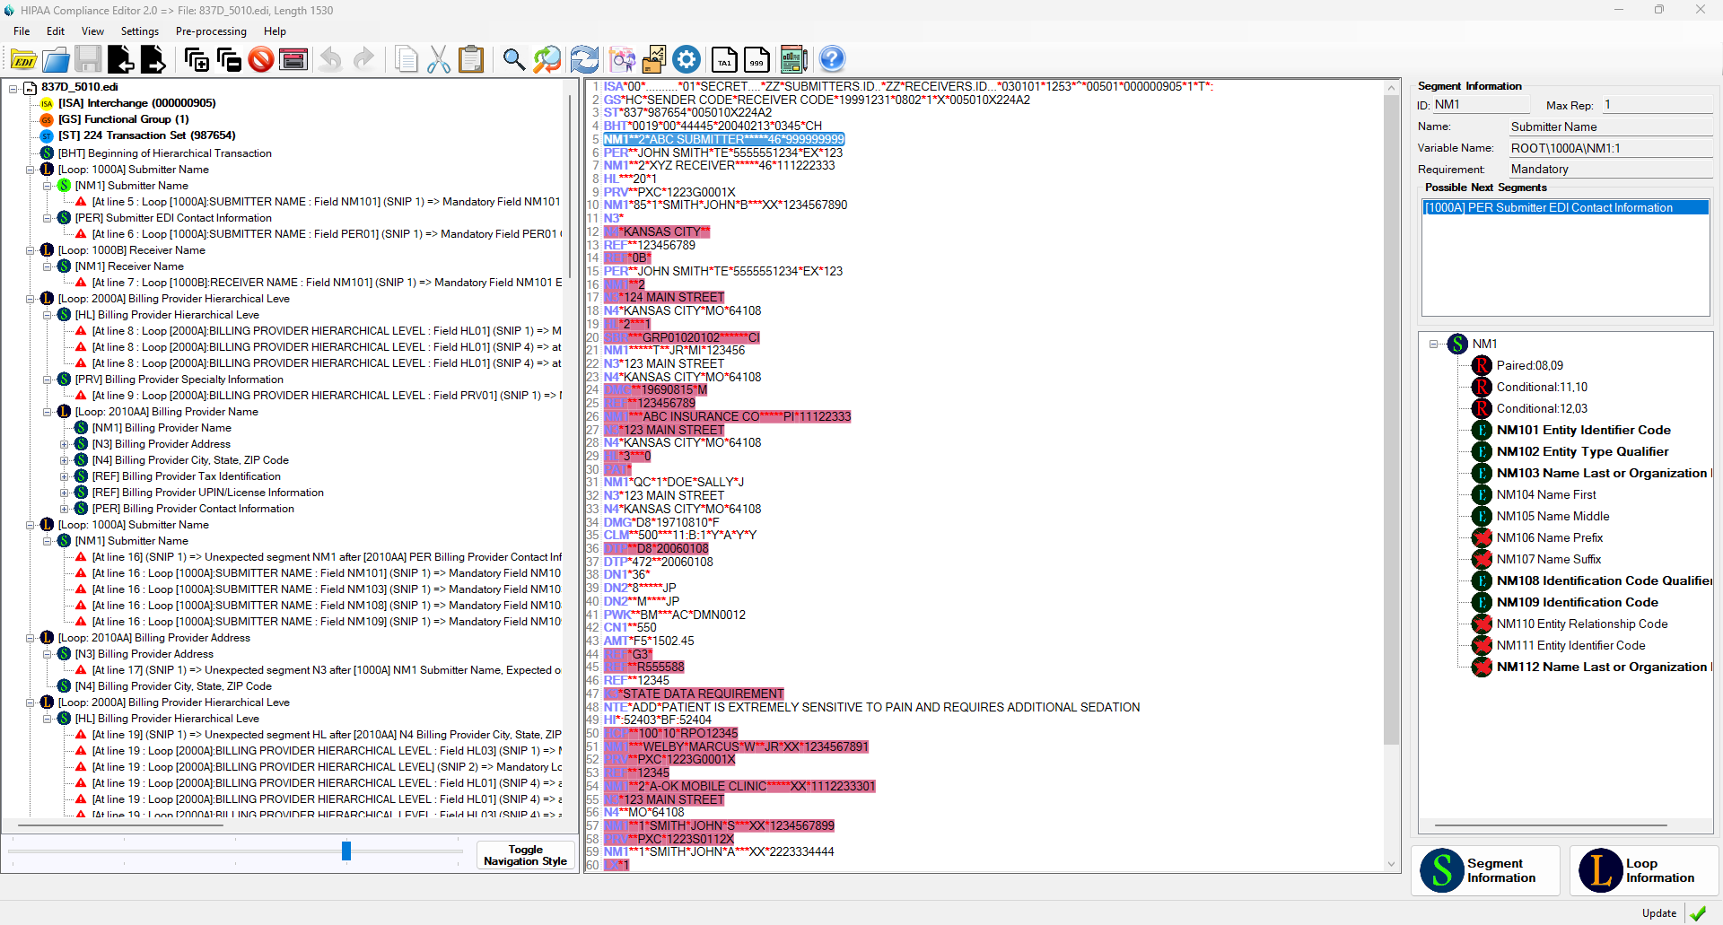Click the clipboard paste icon
This screenshot has height=925, width=1723.
pyautogui.click(x=471, y=60)
